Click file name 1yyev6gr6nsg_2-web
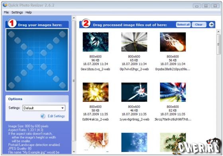The height and width of the screenshot is (156, 223). (x=134, y=119)
